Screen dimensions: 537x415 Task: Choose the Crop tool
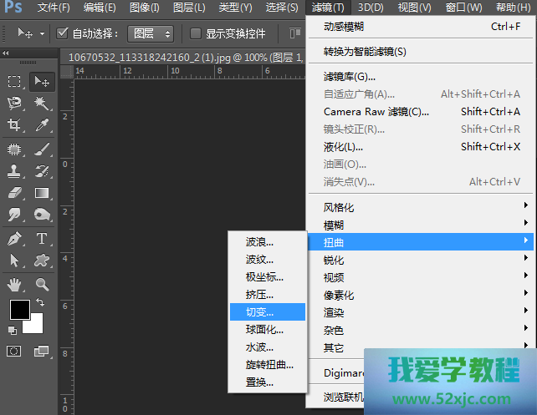(15, 126)
